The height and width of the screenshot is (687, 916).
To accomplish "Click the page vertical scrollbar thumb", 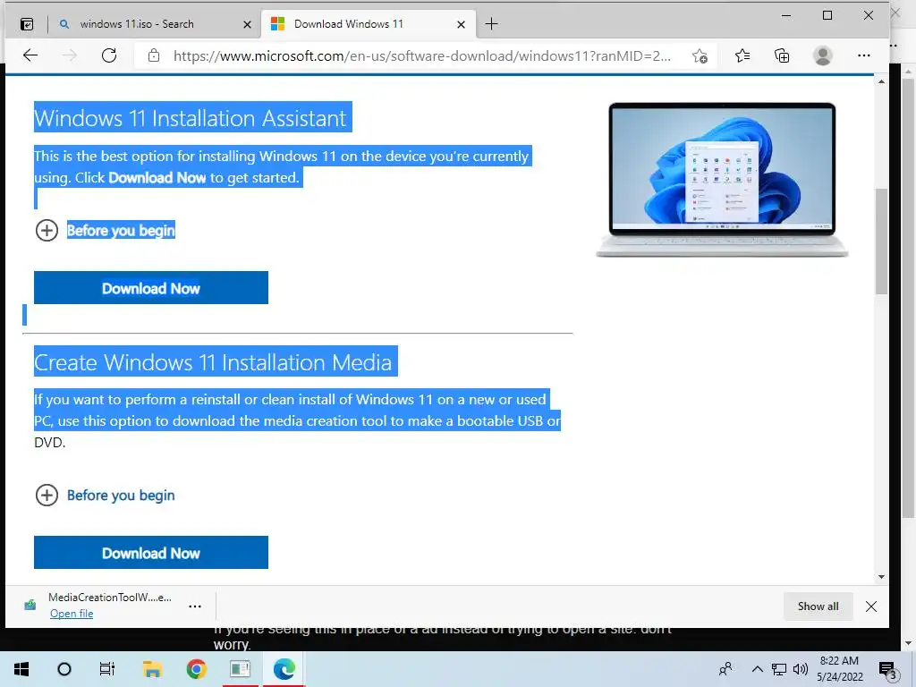I will point(881,242).
